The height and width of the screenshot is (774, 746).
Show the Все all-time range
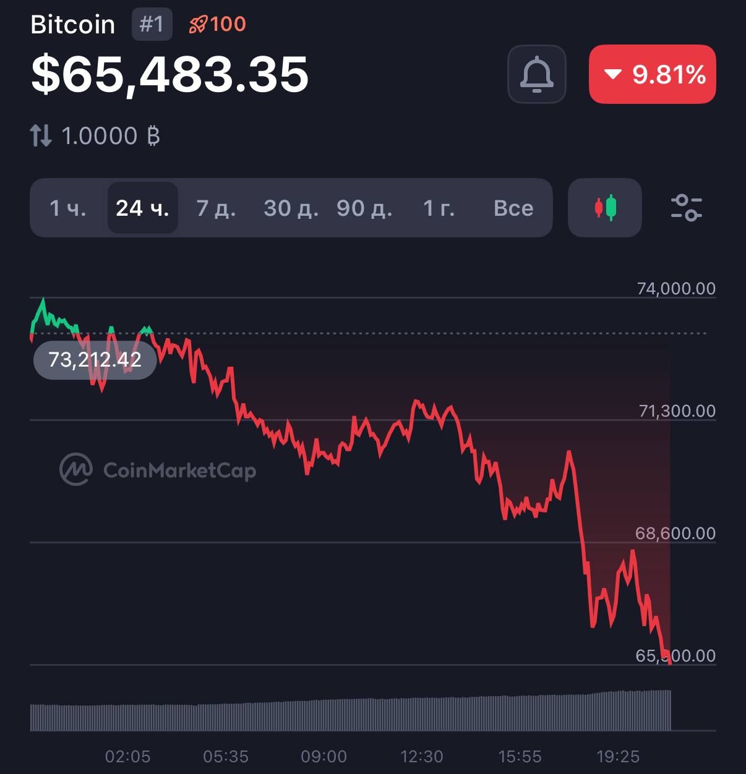pos(513,208)
